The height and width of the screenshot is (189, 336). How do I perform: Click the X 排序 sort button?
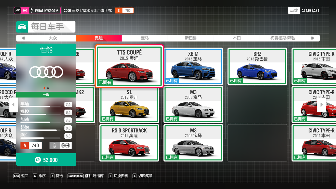(x=39, y=176)
